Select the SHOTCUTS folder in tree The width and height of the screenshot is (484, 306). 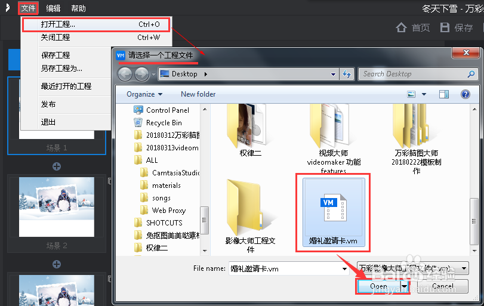point(158,222)
